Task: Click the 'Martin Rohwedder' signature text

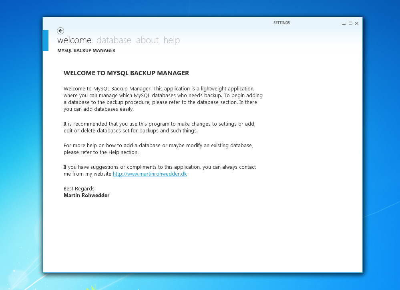Action: 86,196
